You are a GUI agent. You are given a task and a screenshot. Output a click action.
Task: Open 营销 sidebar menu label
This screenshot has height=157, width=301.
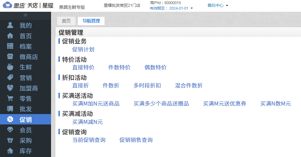coord(26,78)
